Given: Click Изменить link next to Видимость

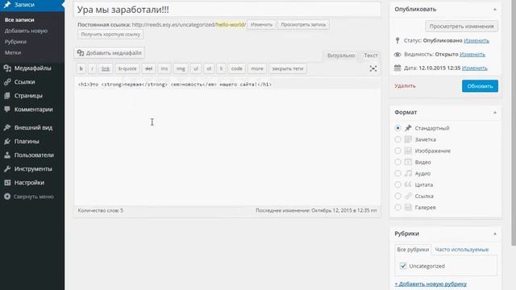Looking at the screenshot, I should point(472,54).
